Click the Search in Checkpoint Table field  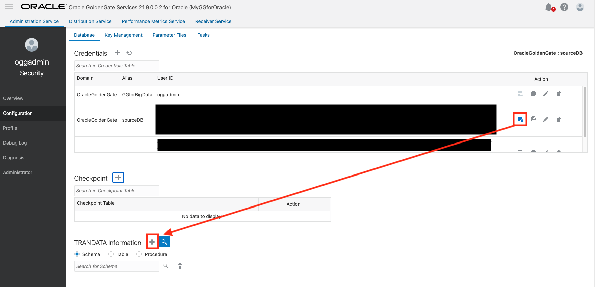(x=117, y=191)
